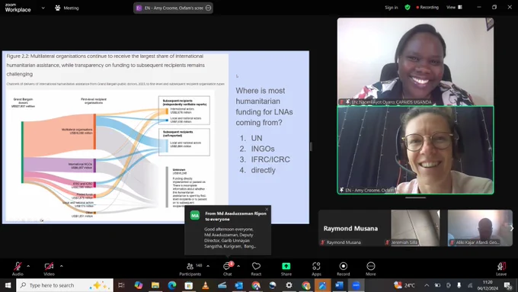Open React emoji menu
The width and height of the screenshot is (518, 292).
pyautogui.click(x=256, y=268)
